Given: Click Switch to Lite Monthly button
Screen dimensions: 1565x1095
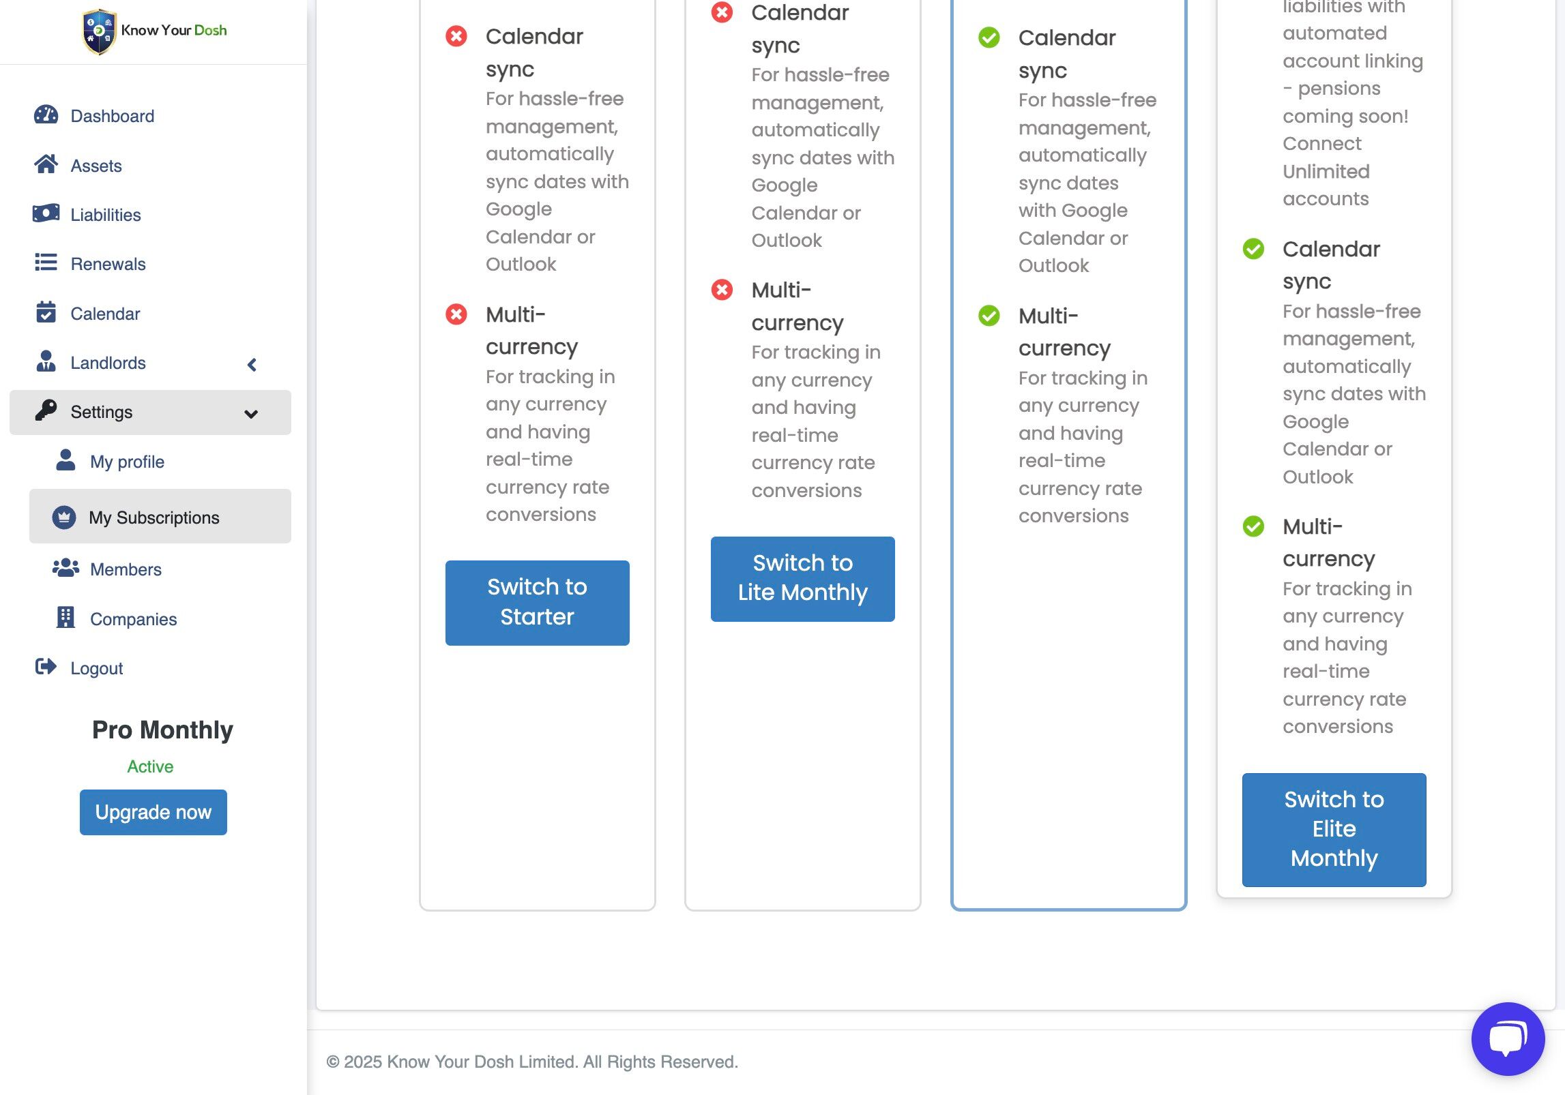Looking at the screenshot, I should [x=802, y=578].
